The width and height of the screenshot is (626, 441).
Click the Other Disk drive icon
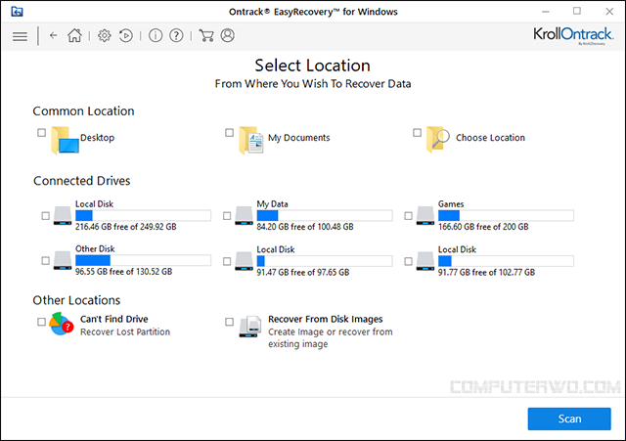[63, 260]
